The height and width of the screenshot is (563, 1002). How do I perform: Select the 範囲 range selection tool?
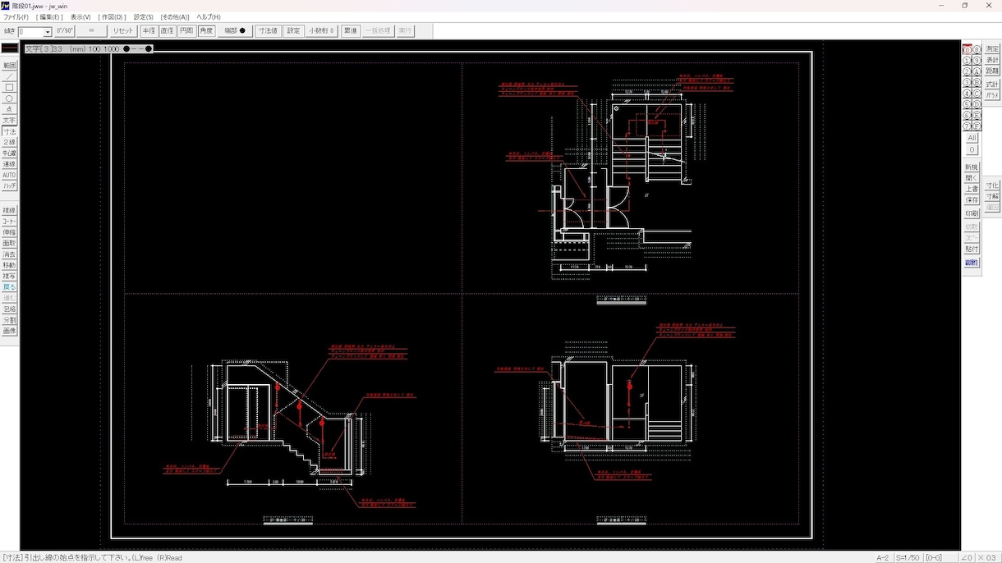click(9, 65)
